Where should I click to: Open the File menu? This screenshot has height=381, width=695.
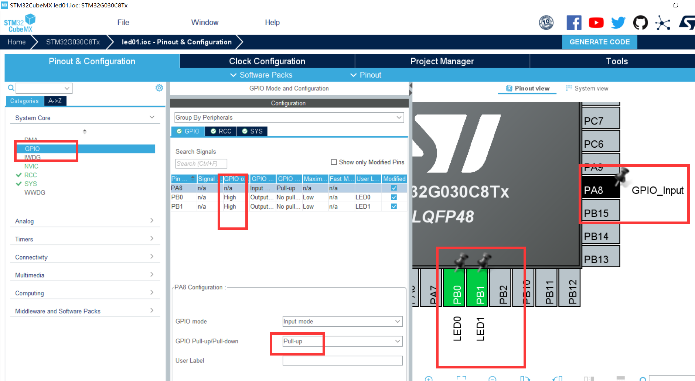coord(123,23)
